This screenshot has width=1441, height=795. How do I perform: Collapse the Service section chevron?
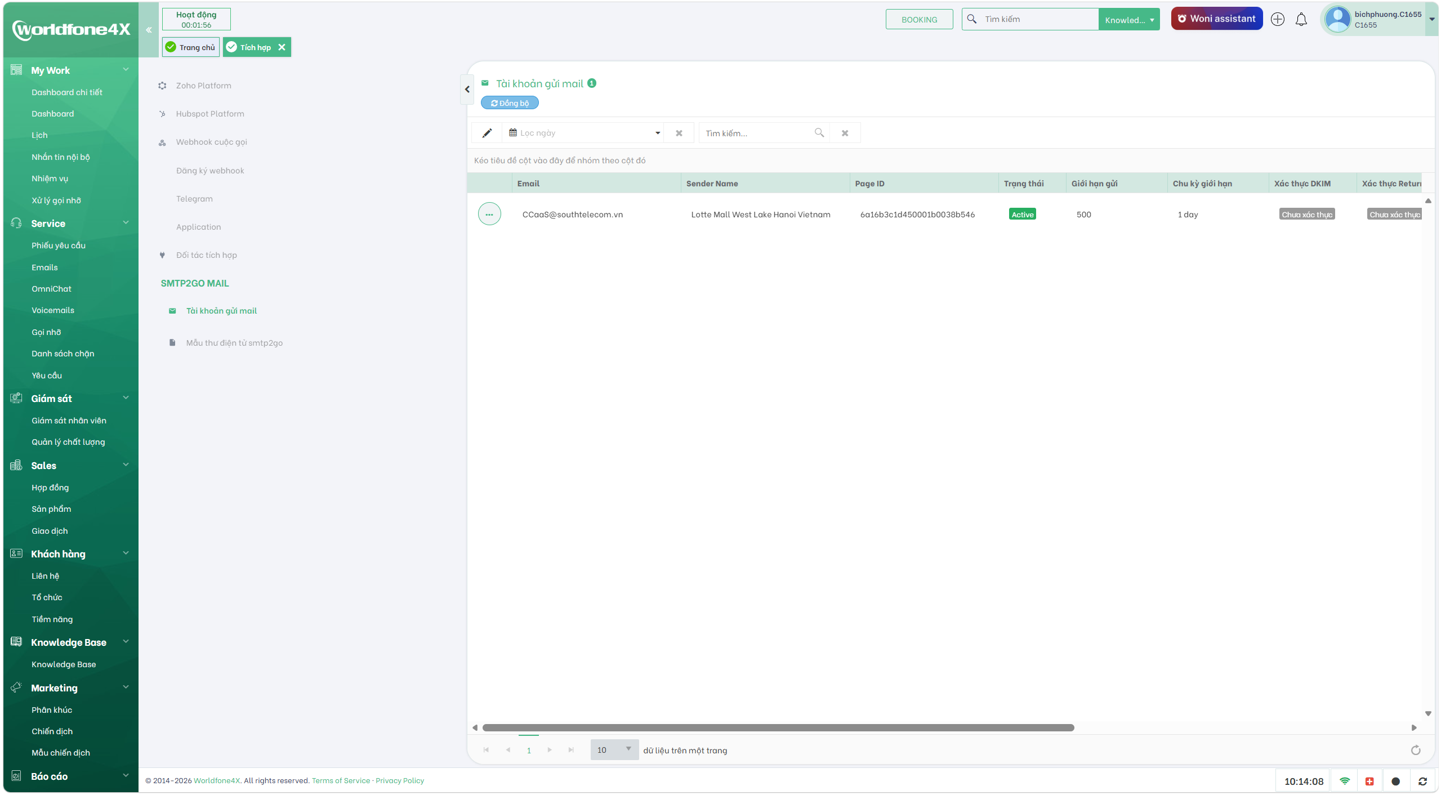tap(126, 223)
